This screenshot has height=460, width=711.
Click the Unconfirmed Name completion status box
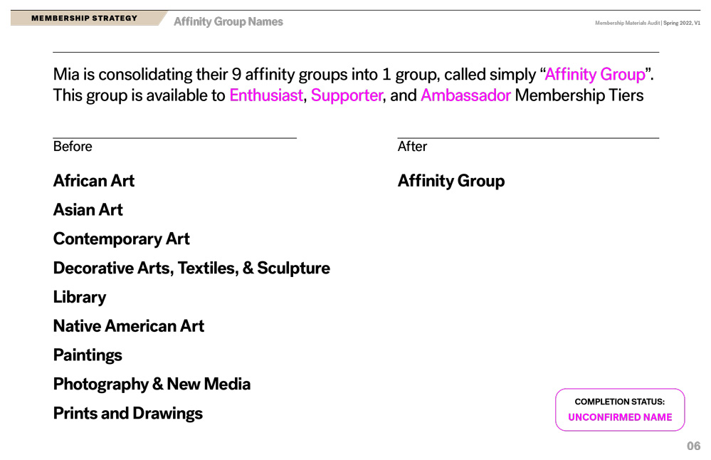[x=620, y=409]
